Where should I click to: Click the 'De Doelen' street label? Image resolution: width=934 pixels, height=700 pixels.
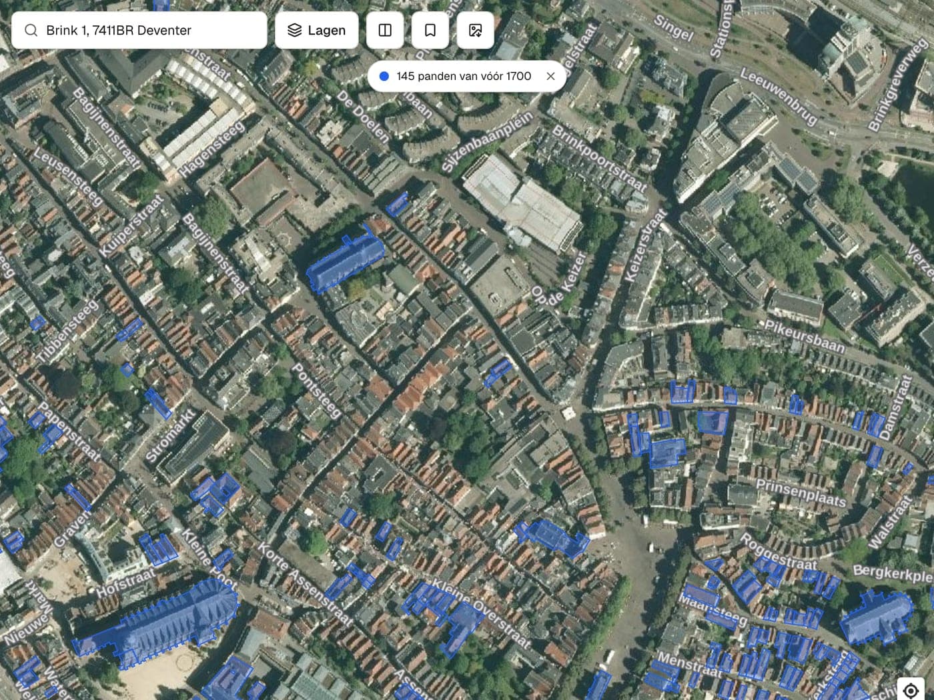pyautogui.click(x=364, y=116)
